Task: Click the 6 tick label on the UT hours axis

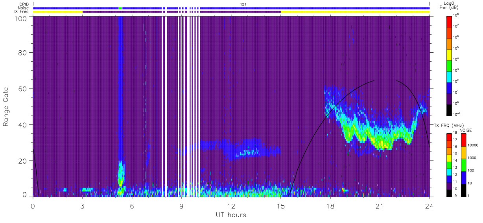Action: 132,205
